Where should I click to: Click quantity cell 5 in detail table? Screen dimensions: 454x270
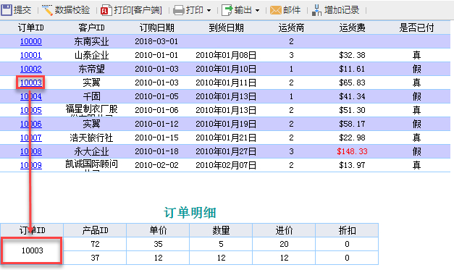222,244
